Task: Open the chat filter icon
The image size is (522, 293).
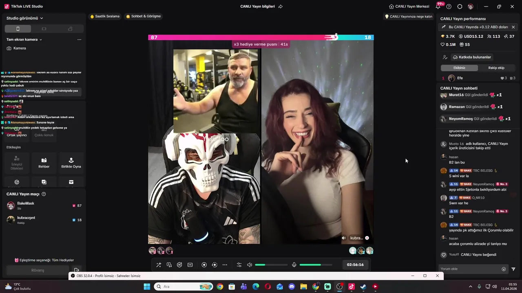Action: (x=513, y=269)
